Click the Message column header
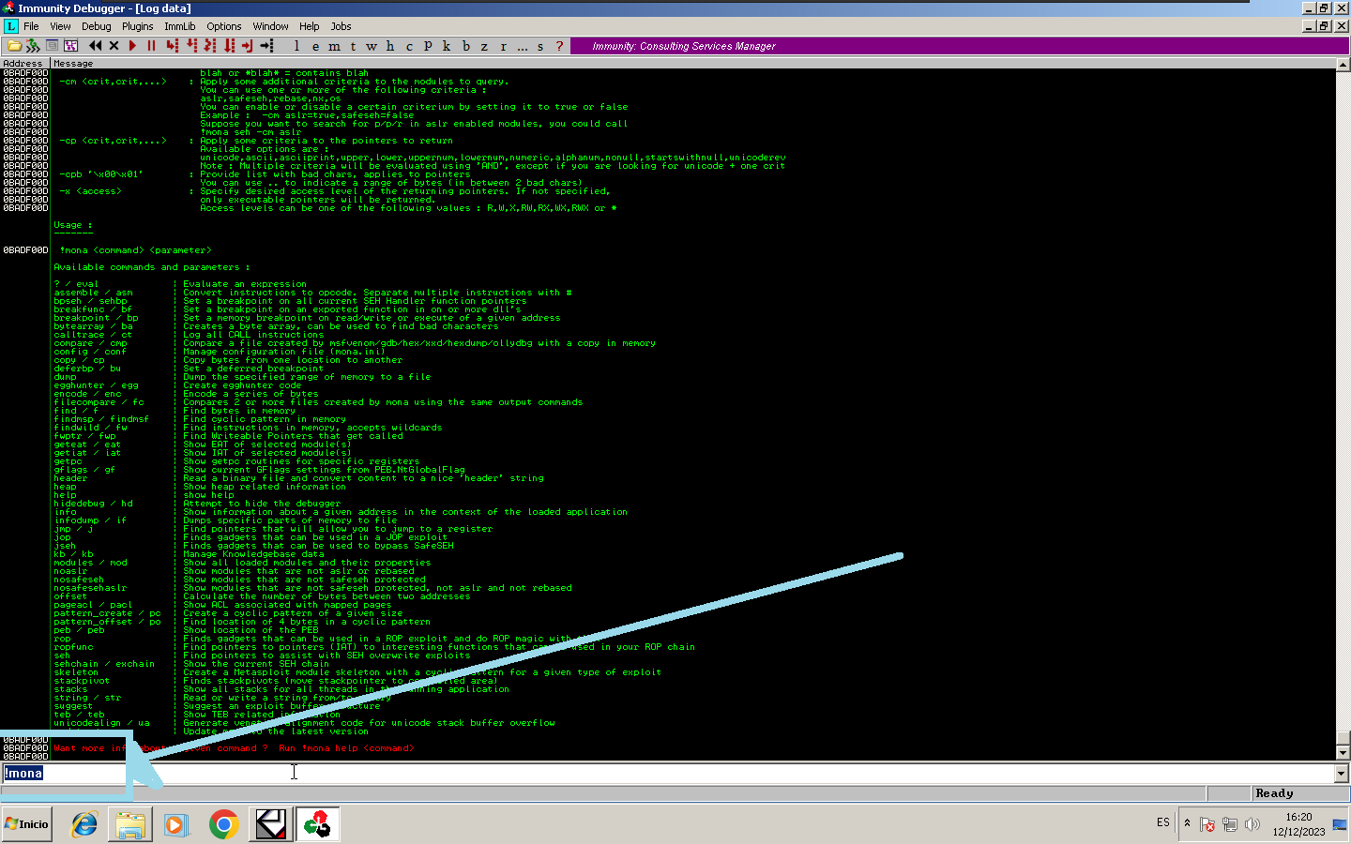This screenshot has width=1351, height=844. point(693,64)
